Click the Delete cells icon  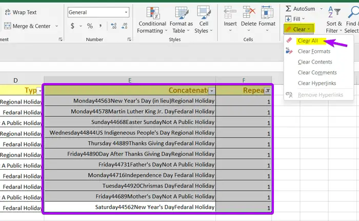tap(249, 12)
